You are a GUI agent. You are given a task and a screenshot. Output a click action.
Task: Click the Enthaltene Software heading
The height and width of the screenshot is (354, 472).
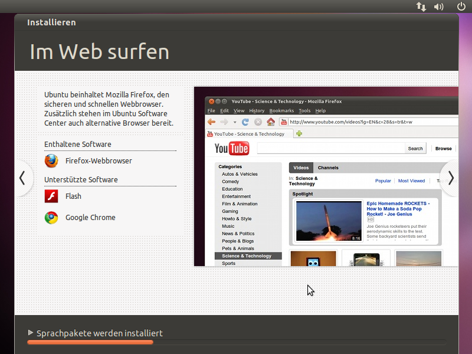pos(78,144)
